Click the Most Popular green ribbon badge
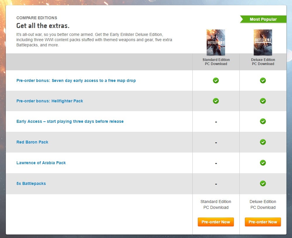The image size is (292, 238). pyautogui.click(x=263, y=19)
